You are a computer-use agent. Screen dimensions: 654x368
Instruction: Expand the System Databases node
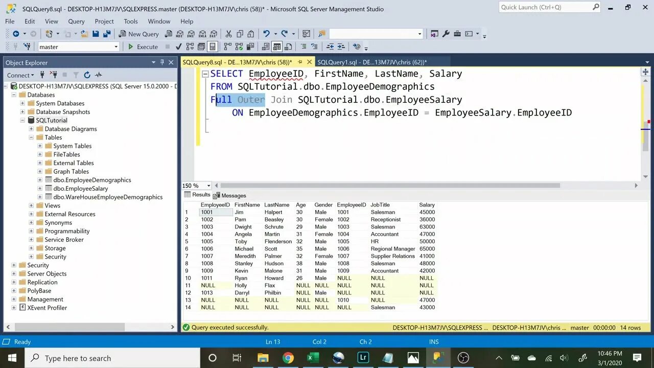point(22,103)
